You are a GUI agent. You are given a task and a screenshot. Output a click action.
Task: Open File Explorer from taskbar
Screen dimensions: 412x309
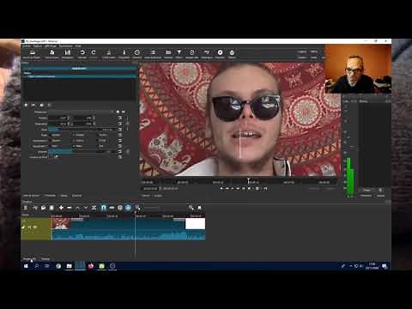coord(70,266)
